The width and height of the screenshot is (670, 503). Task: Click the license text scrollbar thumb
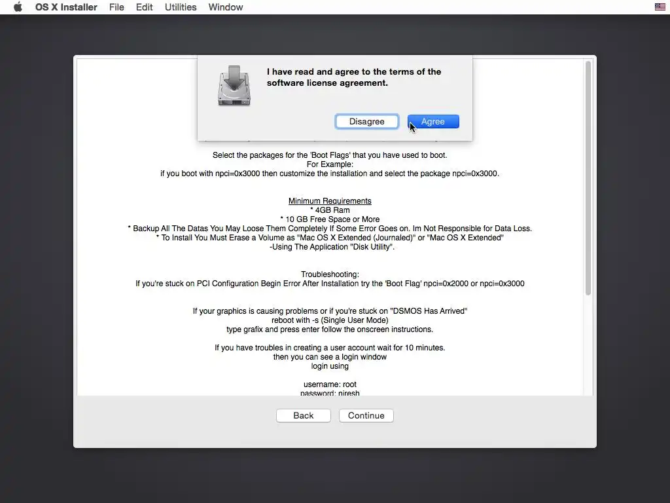tap(588, 178)
